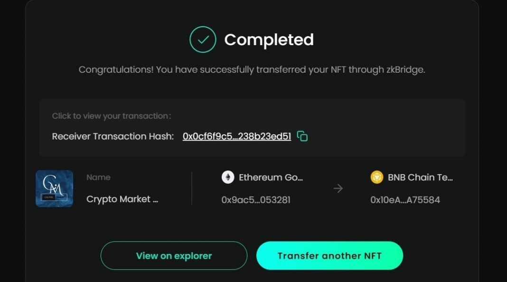The image size is (507, 282).
Task: Select the sender address 0x9ac5…053281
Action: [255, 200]
